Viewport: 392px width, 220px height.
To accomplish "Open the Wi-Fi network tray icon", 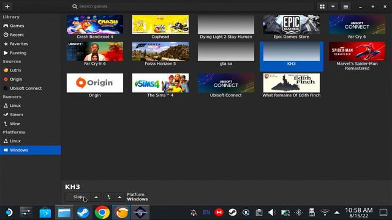I will point(325,213).
